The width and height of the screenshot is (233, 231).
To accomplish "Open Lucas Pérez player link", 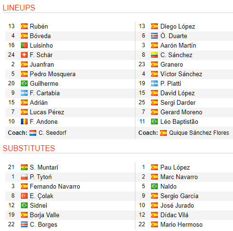I will click(x=47, y=112).
